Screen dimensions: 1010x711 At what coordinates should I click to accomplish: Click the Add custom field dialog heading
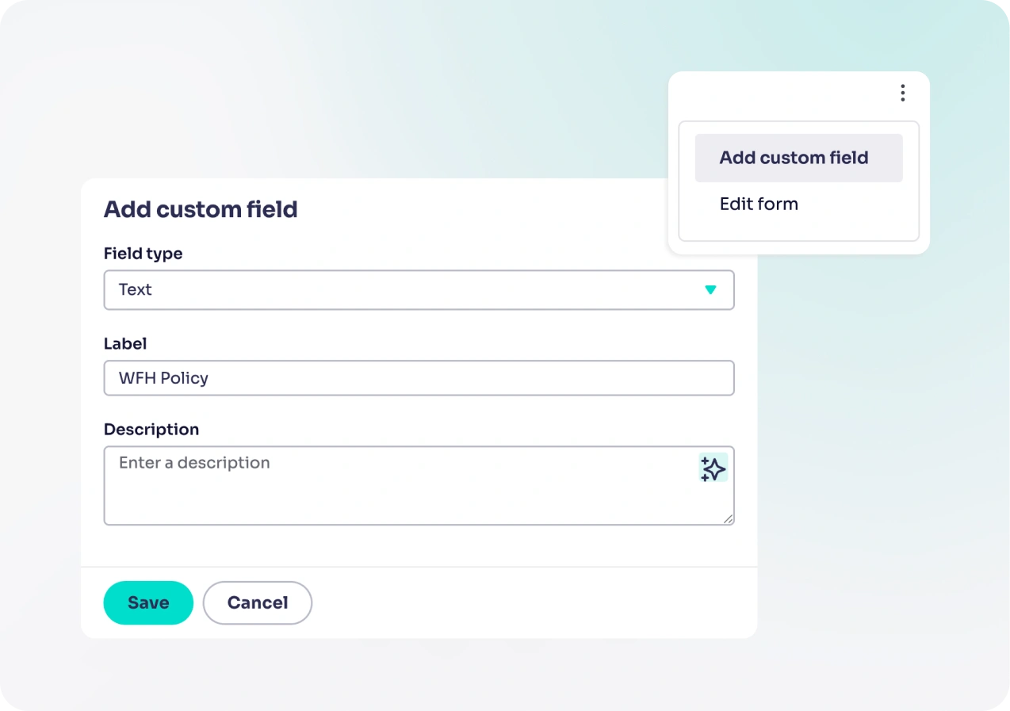[200, 209]
